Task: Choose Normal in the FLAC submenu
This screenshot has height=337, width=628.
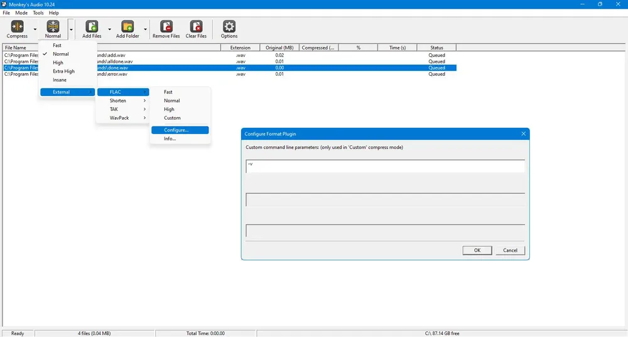Action: click(x=180, y=101)
